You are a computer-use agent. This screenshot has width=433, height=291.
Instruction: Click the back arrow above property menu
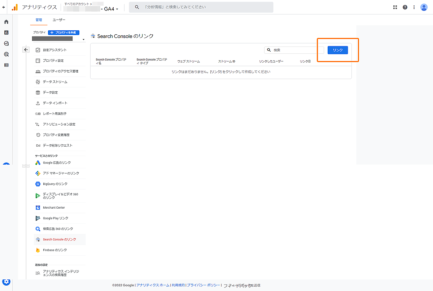coord(26,50)
